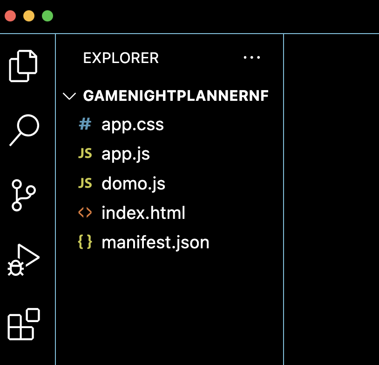Image resolution: width=379 pixels, height=365 pixels.
Task: Select app.css in the file tree
Action: point(133,124)
